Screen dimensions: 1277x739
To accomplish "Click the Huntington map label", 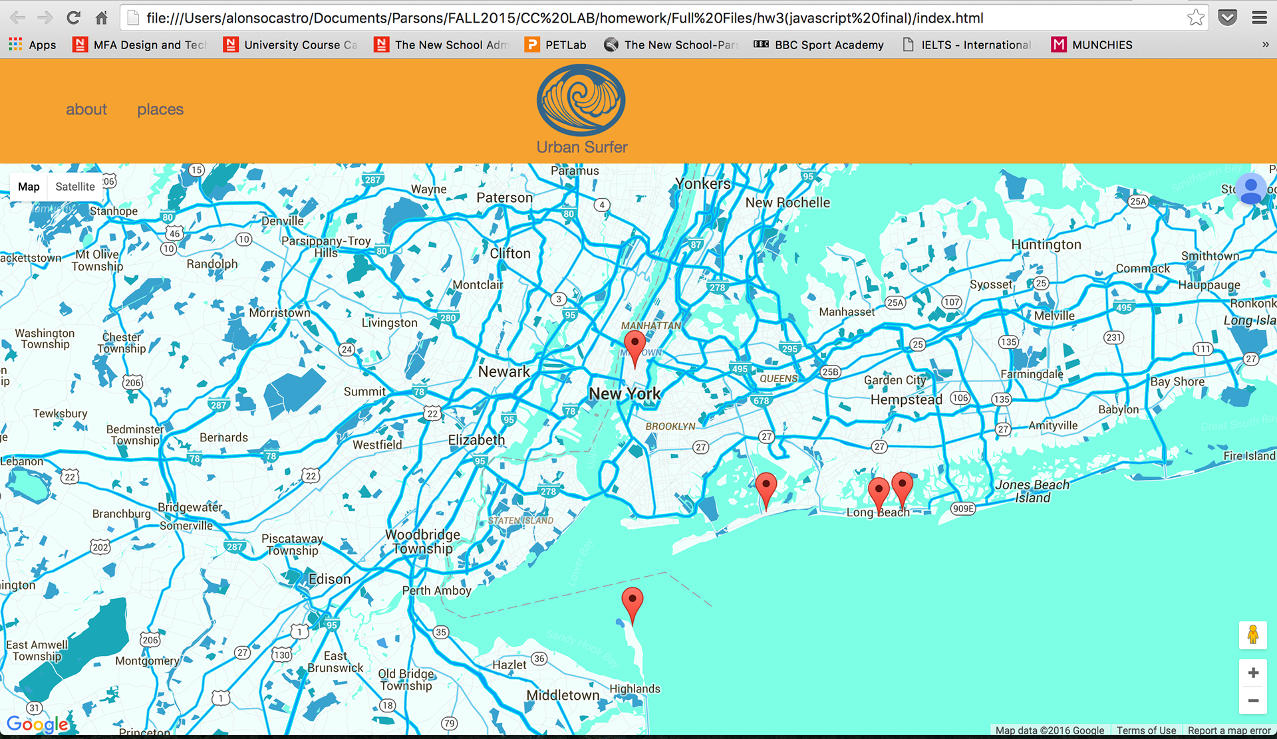I will coord(1046,245).
